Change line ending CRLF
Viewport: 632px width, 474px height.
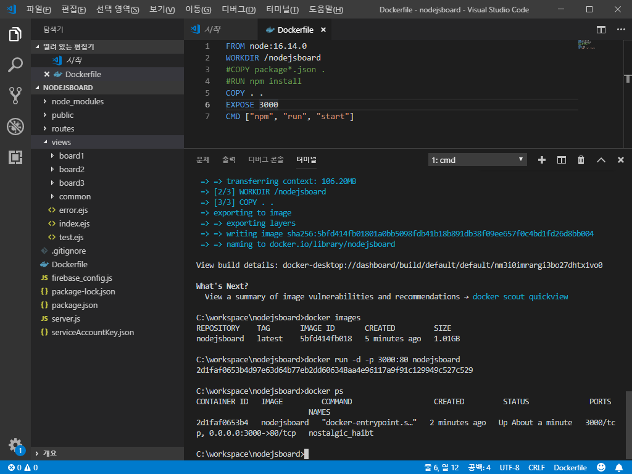(536, 468)
